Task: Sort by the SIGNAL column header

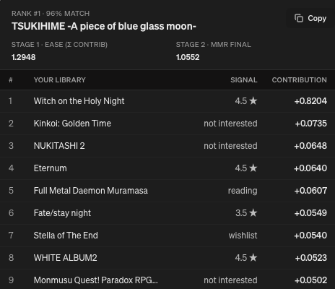Action: tap(244, 80)
